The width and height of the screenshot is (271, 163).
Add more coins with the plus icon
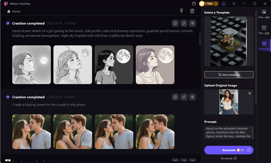click(x=216, y=4)
